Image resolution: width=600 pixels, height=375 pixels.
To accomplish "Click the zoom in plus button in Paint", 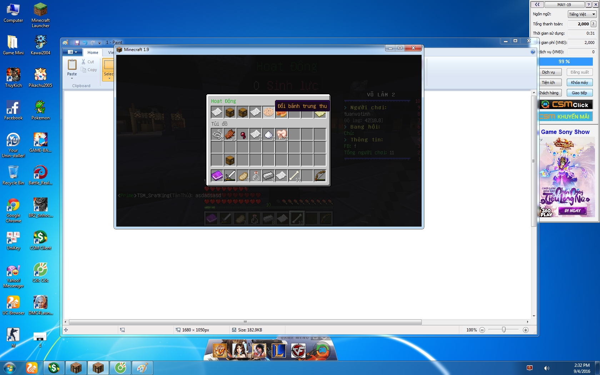I will click(x=526, y=330).
